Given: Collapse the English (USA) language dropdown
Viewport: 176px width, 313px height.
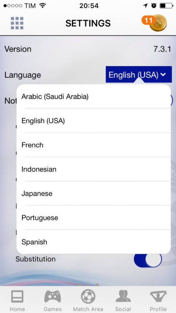Looking at the screenshot, I should (139, 74).
